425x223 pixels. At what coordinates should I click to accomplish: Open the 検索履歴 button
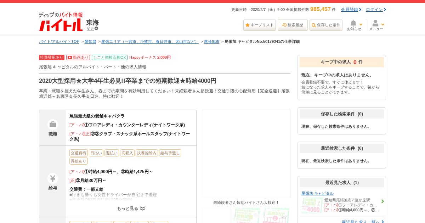(x=293, y=25)
